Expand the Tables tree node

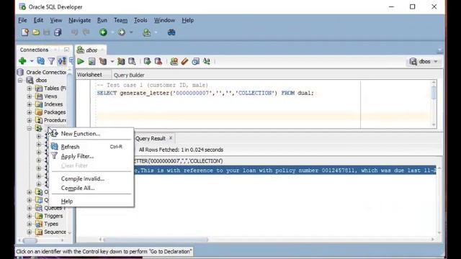[29, 88]
